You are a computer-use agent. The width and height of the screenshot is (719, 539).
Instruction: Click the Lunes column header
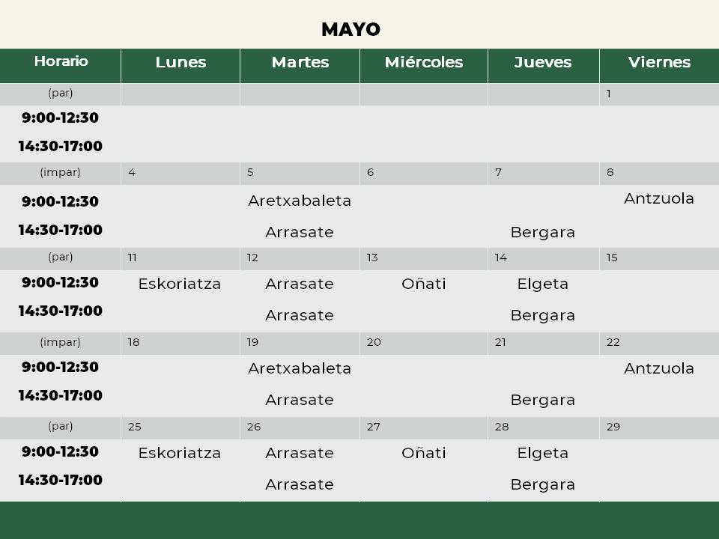(x=180, y=62)
